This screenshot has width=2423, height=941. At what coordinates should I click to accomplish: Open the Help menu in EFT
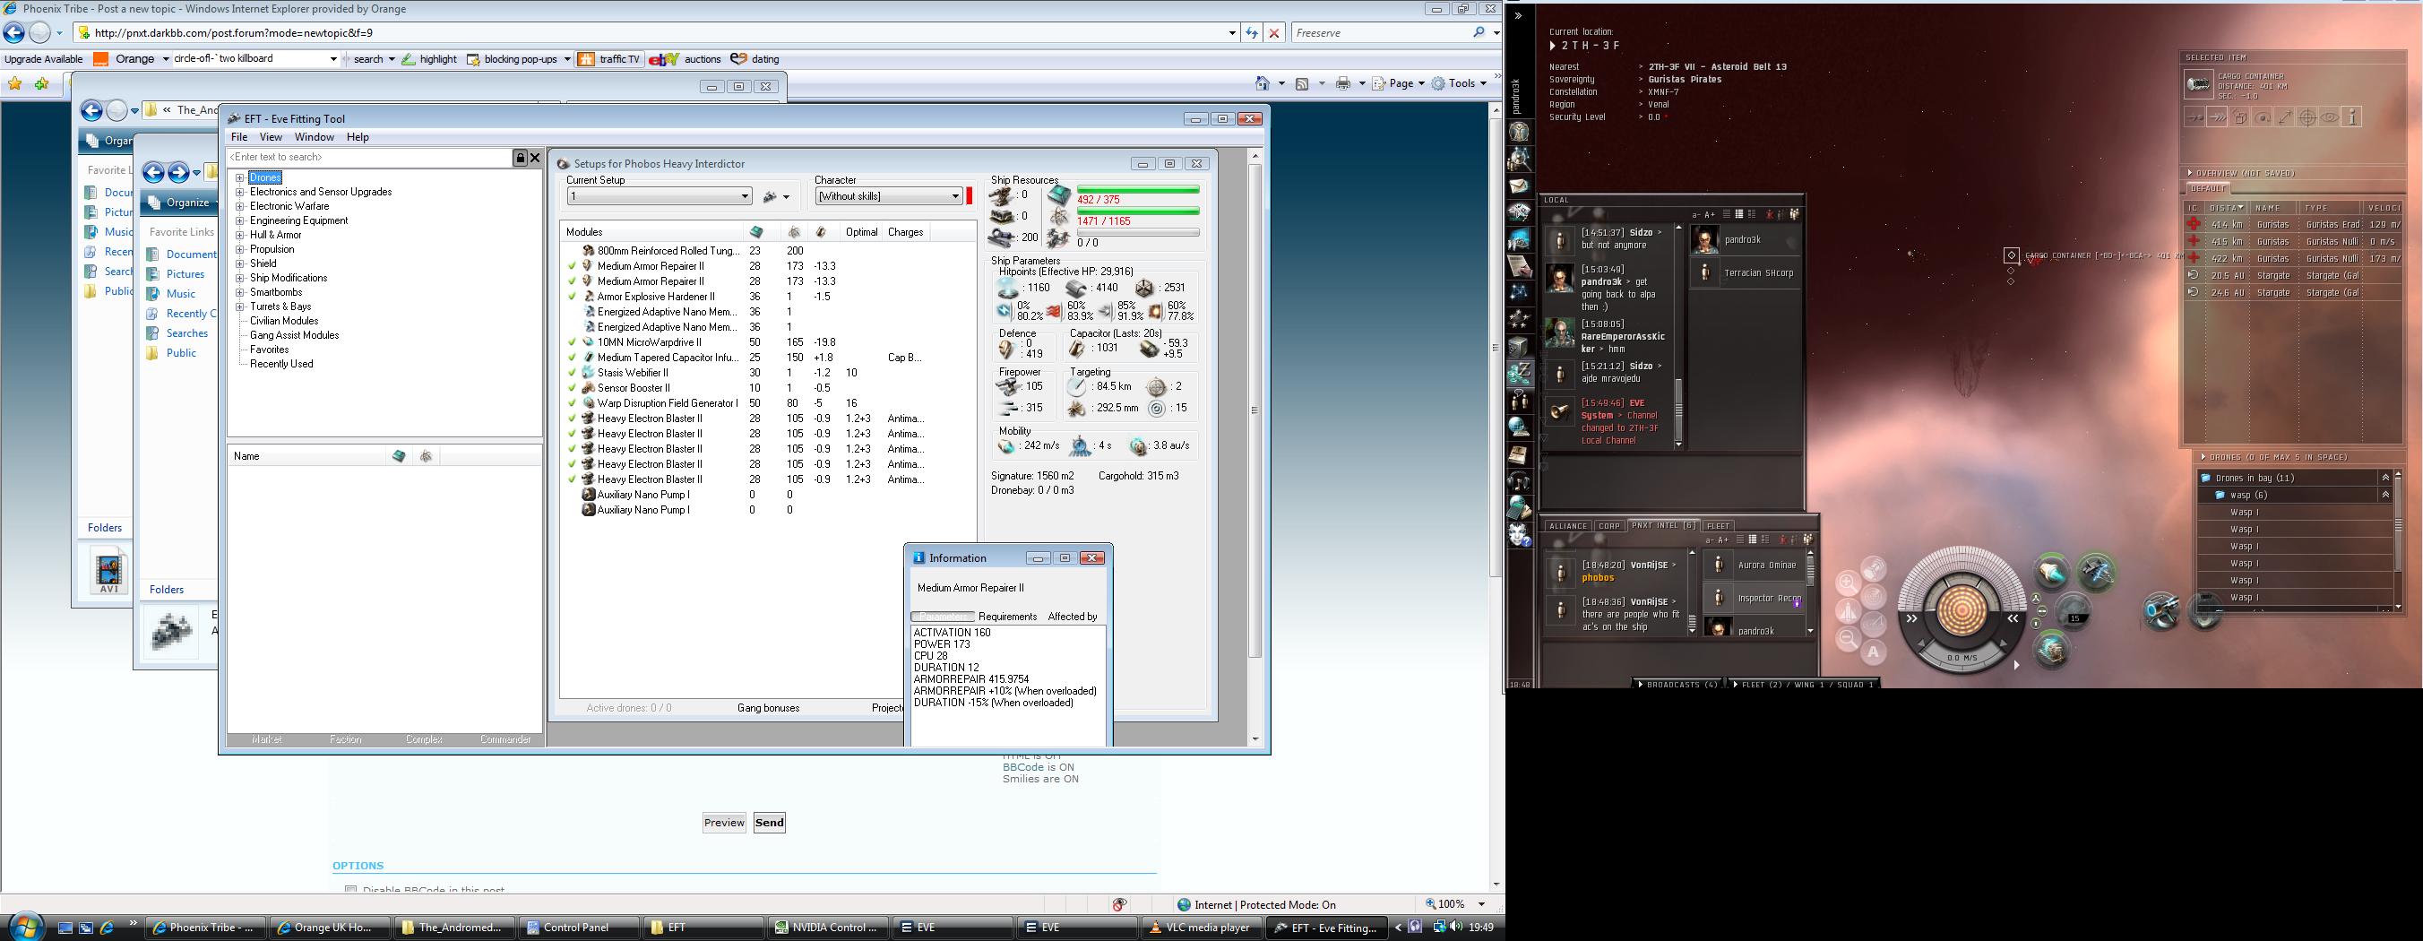coord(358,137)
